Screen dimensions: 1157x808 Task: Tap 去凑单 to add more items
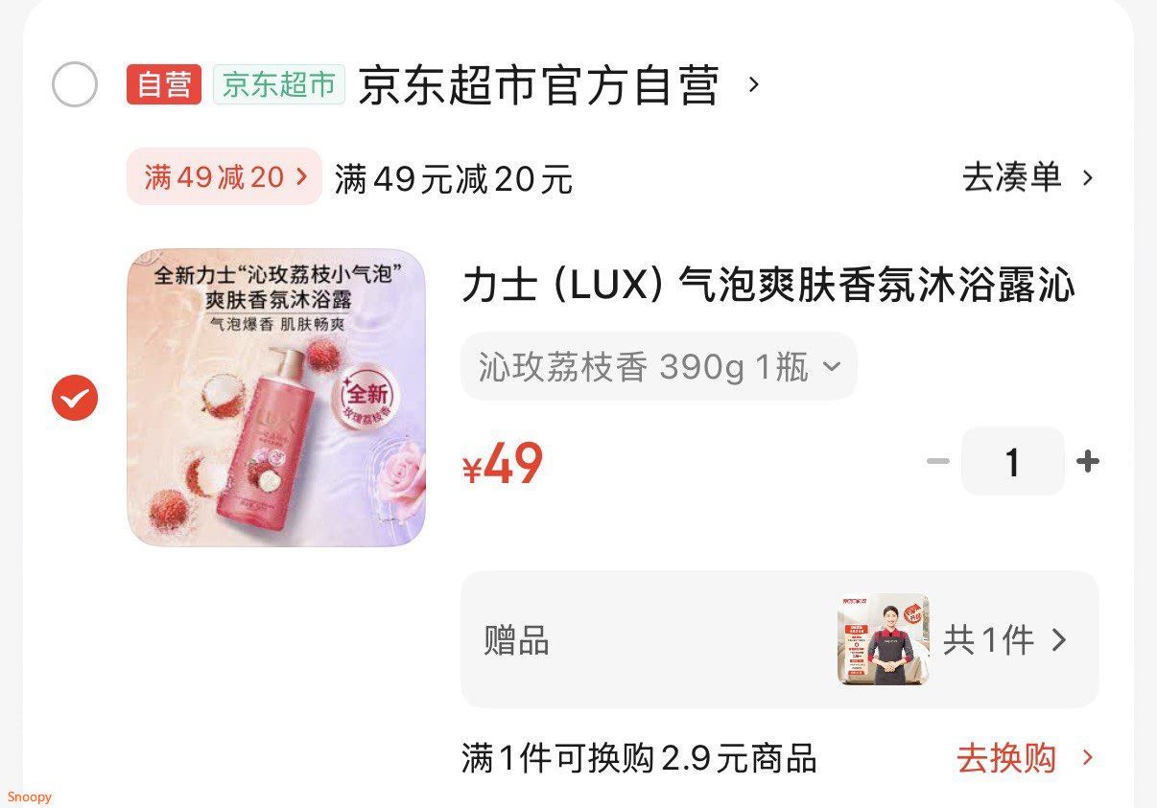pos(1012,177)
